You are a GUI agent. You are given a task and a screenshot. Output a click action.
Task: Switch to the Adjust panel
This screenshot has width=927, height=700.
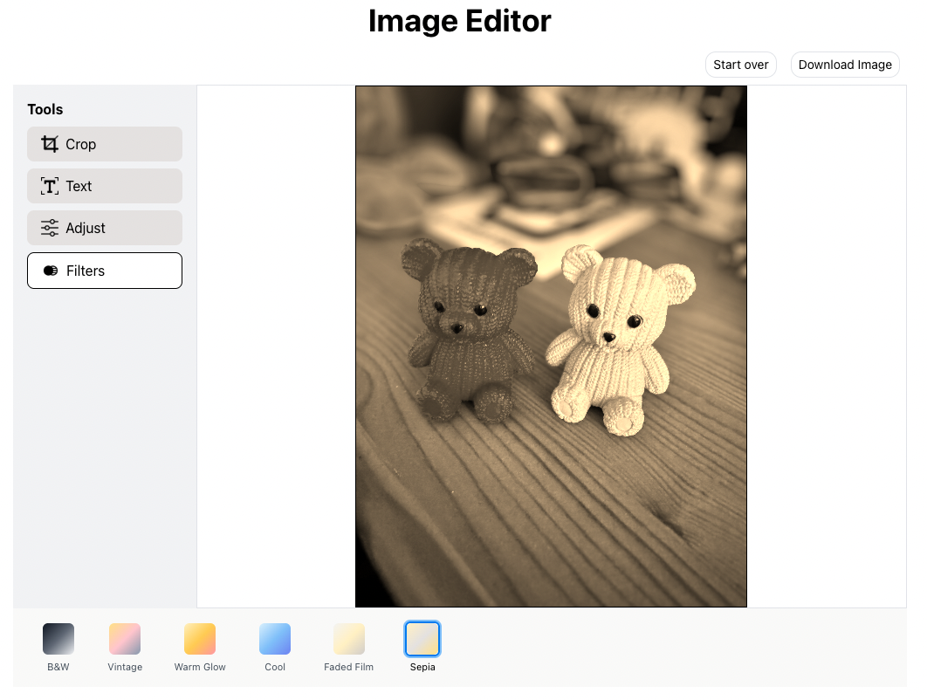(x=104, y=228)
